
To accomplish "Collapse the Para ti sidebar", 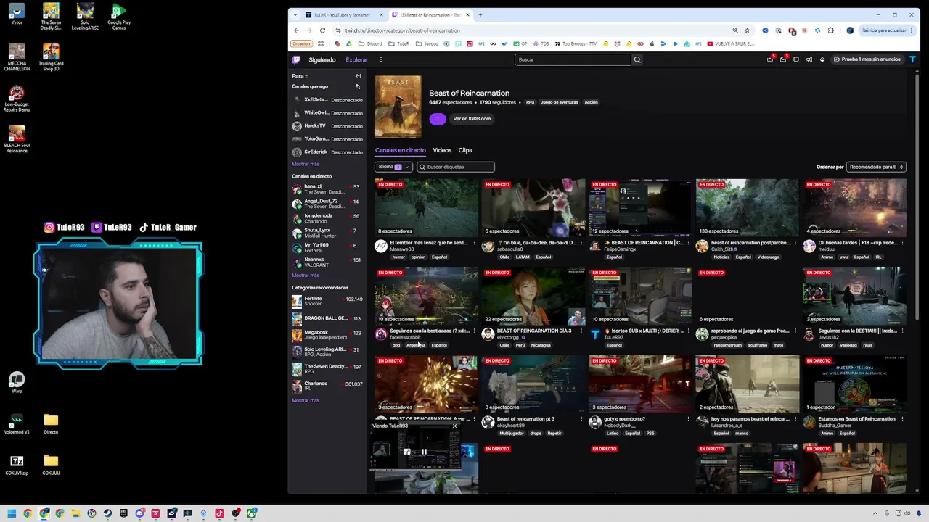I will 358,76.
